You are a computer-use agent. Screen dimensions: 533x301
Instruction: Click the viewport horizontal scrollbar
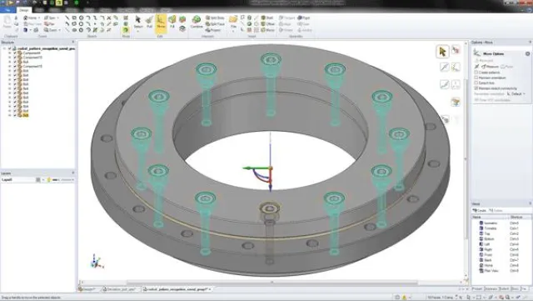pyautogui.click(x=272, y=283)
